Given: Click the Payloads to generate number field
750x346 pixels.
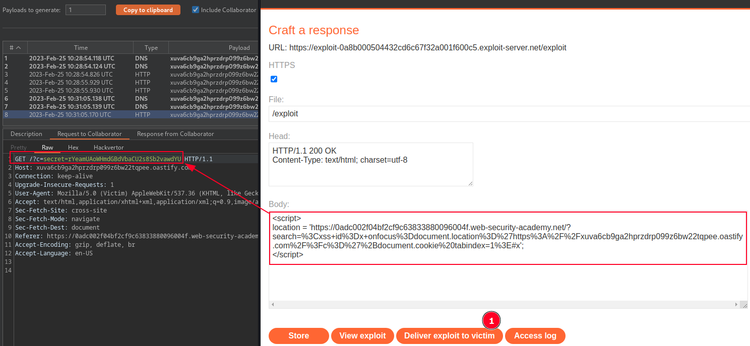Looking at the screenshot, I should pyautogui.click(x=86, y=10).
